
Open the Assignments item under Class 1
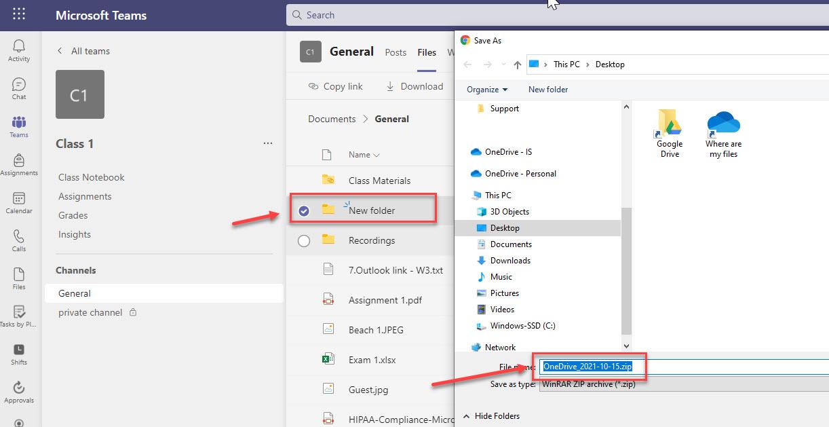(x=85, y=196)
